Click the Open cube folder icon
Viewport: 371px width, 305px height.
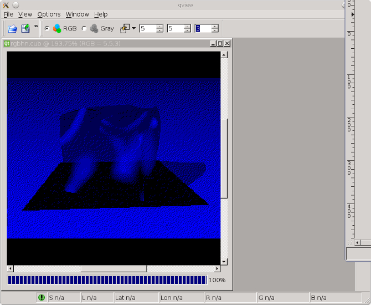12,28
